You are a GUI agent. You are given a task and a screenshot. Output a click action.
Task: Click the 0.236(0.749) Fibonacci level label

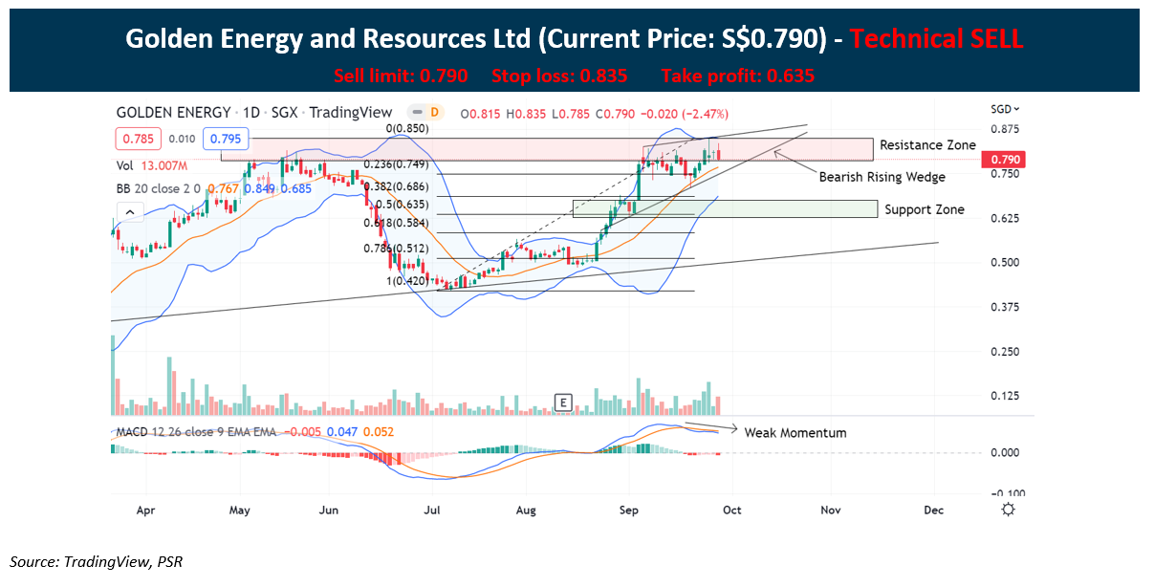398,164
